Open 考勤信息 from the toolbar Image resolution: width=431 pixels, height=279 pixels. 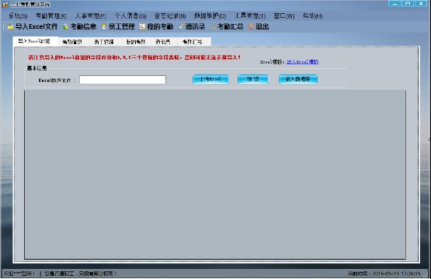79,26
